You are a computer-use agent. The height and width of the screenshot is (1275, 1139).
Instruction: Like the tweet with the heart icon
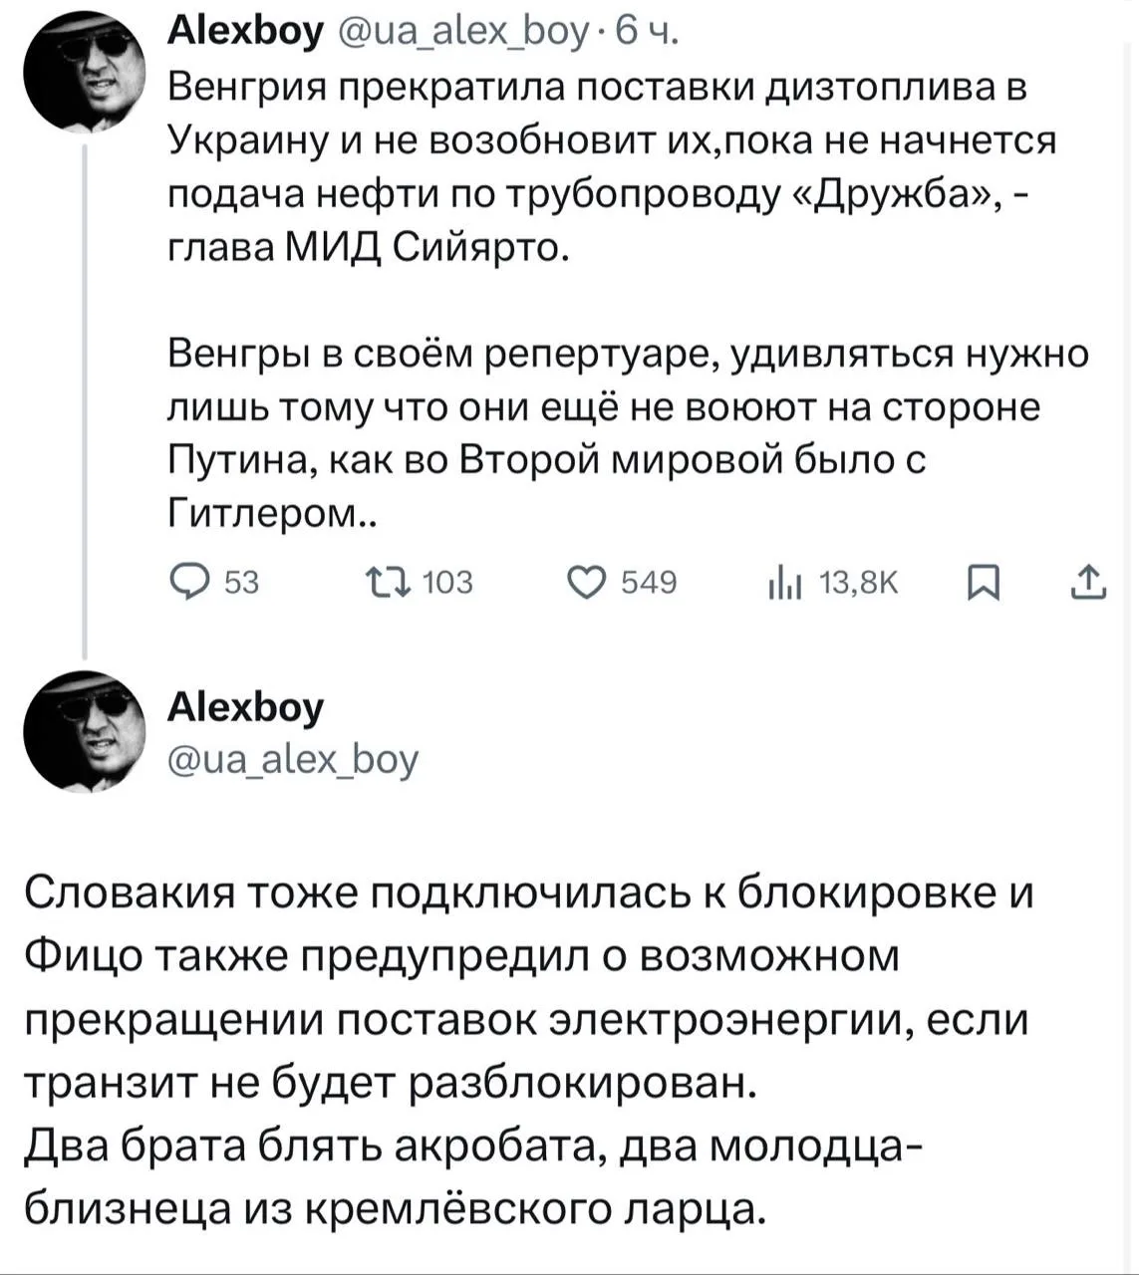pos(587,581)
